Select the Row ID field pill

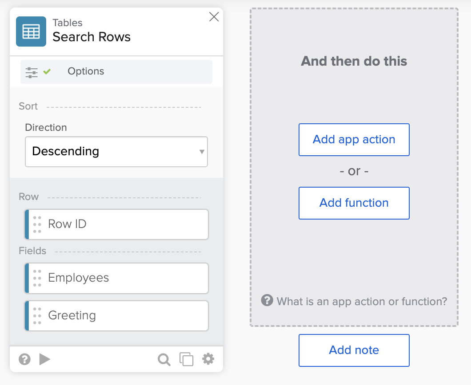coord(116,224)
